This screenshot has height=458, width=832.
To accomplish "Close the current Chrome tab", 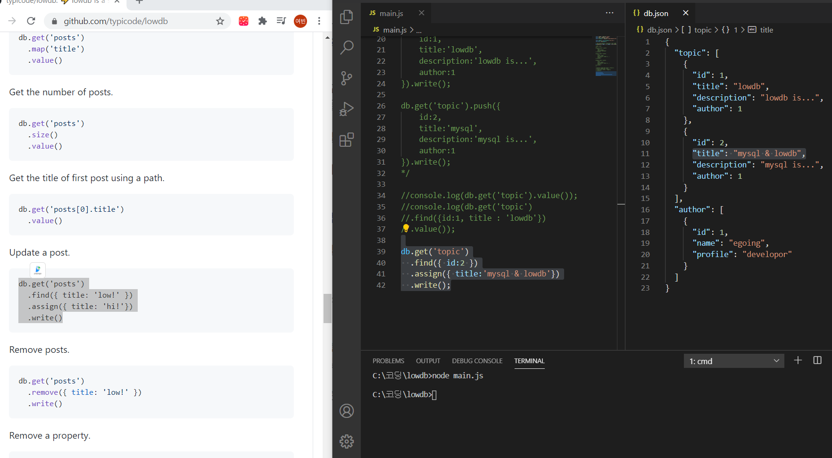I will click(x=117, y=2).
